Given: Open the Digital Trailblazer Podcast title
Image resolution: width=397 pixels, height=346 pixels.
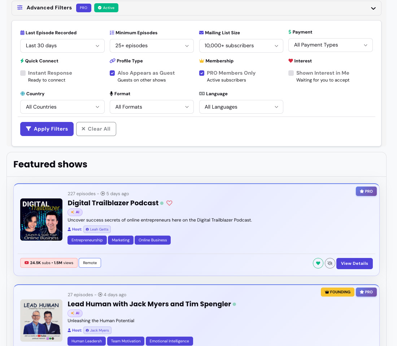Looking at the screenshot, I should point(113,203).
